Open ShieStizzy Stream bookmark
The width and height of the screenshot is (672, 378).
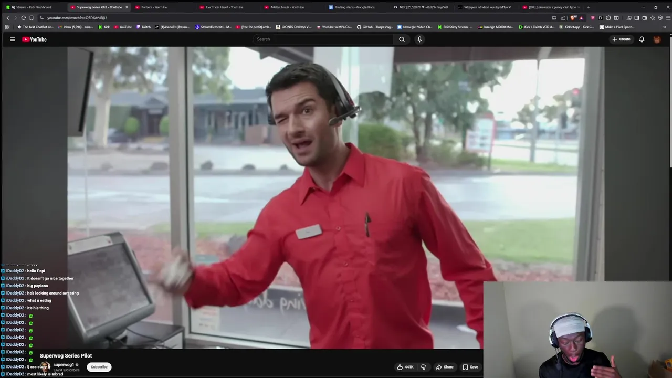tap(455, 27)
